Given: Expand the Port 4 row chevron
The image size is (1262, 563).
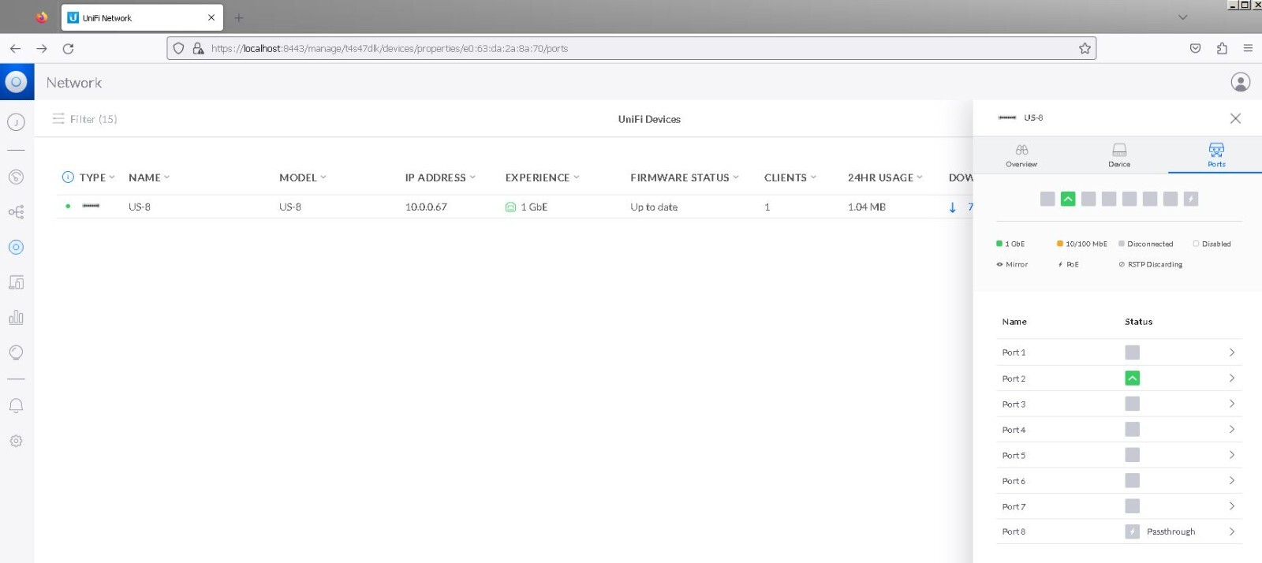Looking at the screenshot, I should point(1232,430).
